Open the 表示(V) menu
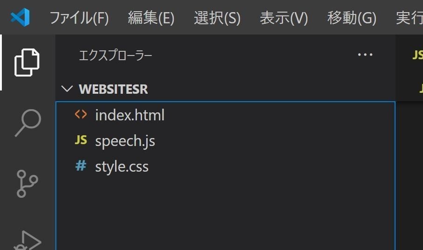The image size is (423, 250). pyautogui.click(x=284, y=18)
